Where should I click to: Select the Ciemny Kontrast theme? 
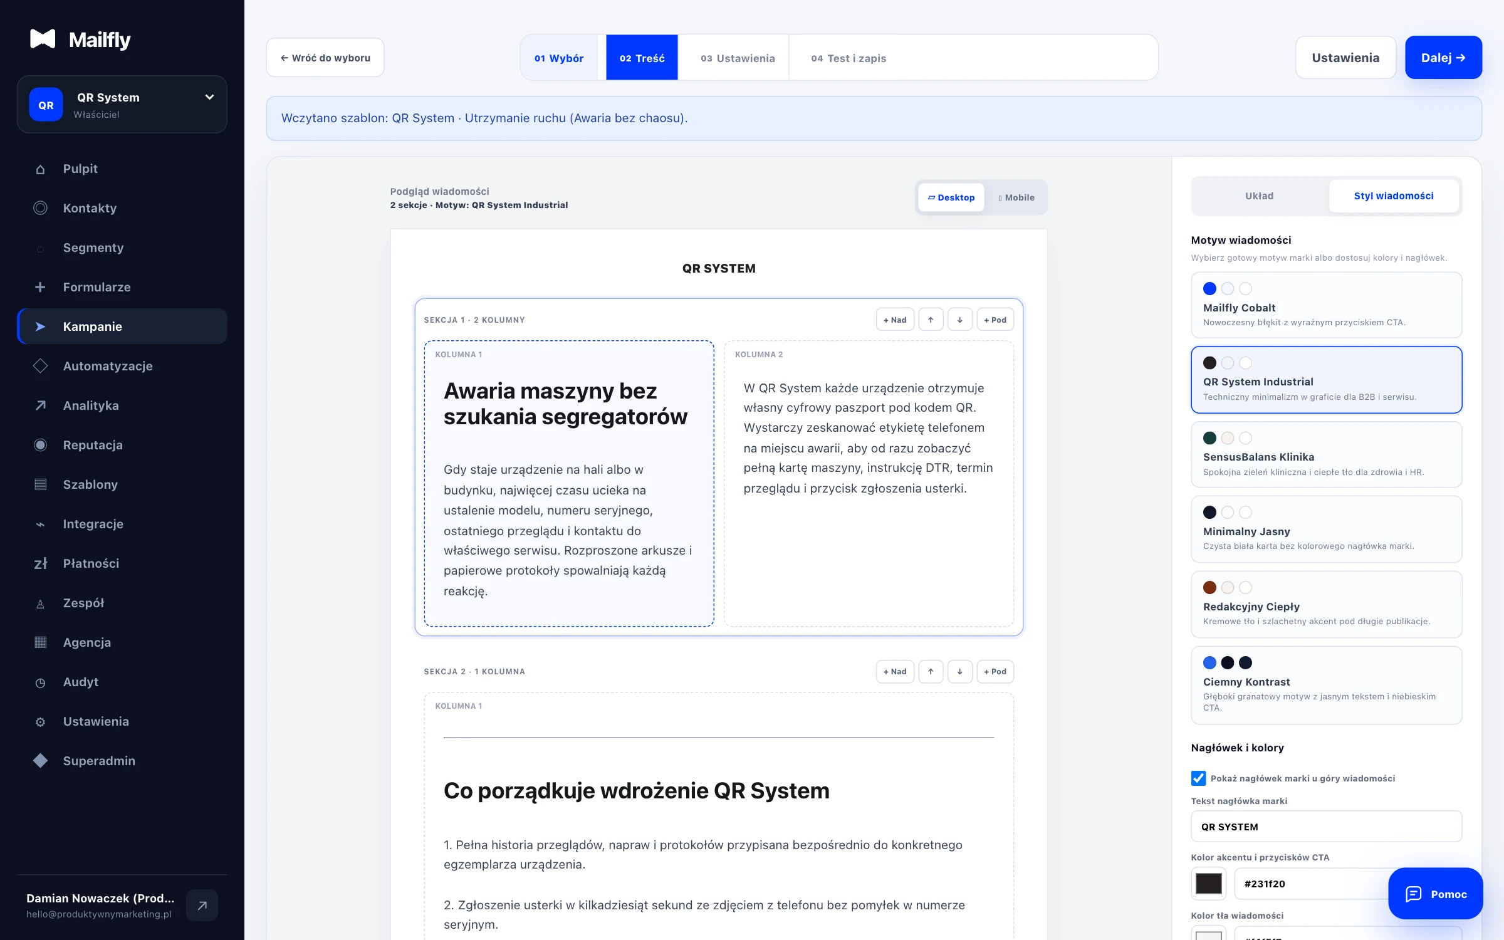pos(1326,685)
